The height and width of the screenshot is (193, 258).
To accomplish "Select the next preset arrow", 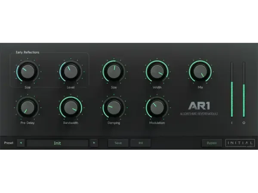I will pyautogui.click(x=94, y=143).
